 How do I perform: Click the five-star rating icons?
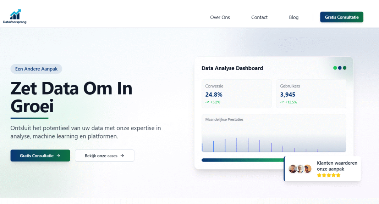tap(329, 175)
